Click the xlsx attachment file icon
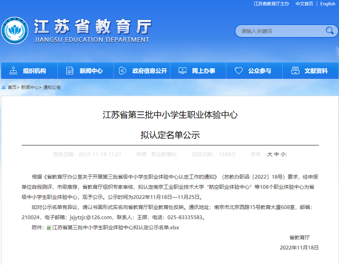The image size is (339, 265). [x=50, y=229]
